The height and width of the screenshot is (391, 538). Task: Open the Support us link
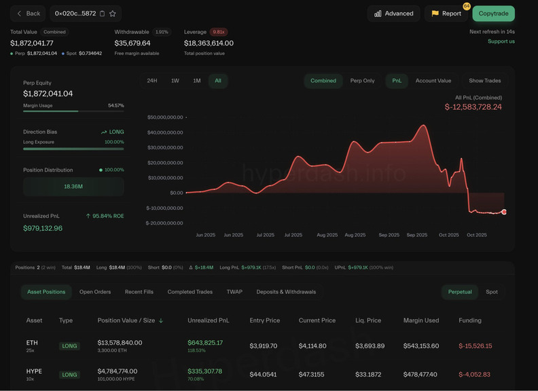click(x=501, y=41)
